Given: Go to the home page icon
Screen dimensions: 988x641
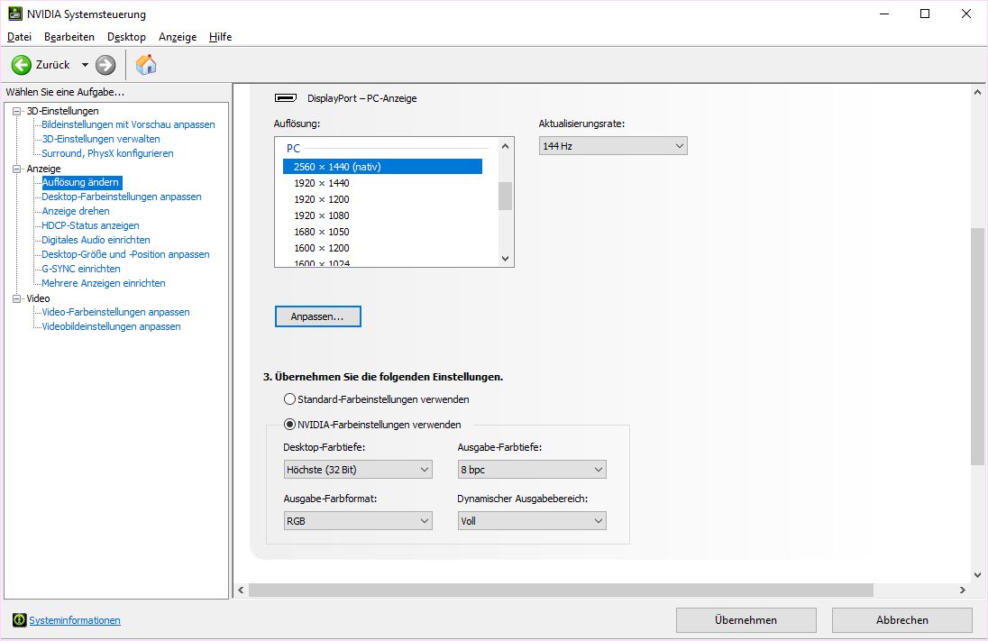Looking at the screenshot, I should (145, 65).
